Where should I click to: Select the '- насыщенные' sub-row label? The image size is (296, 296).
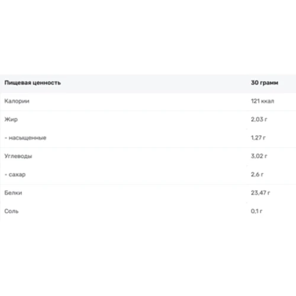click(25, 138)
